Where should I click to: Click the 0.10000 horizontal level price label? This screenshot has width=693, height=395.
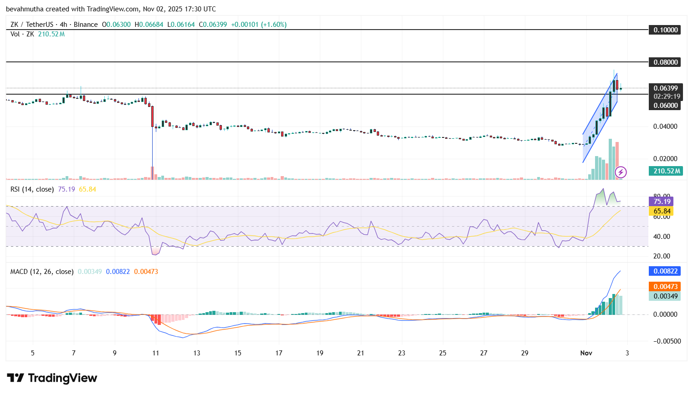coord(664,30)
